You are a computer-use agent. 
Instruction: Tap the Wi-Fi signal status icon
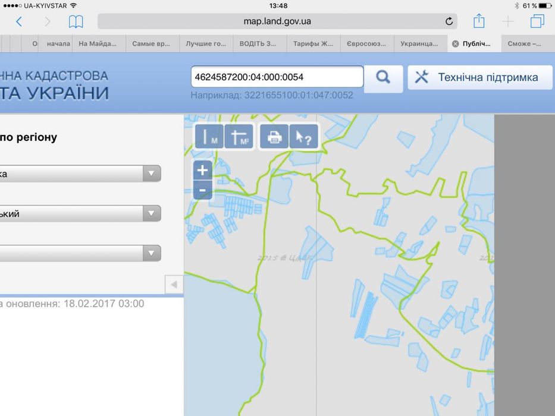pos(73,6)
